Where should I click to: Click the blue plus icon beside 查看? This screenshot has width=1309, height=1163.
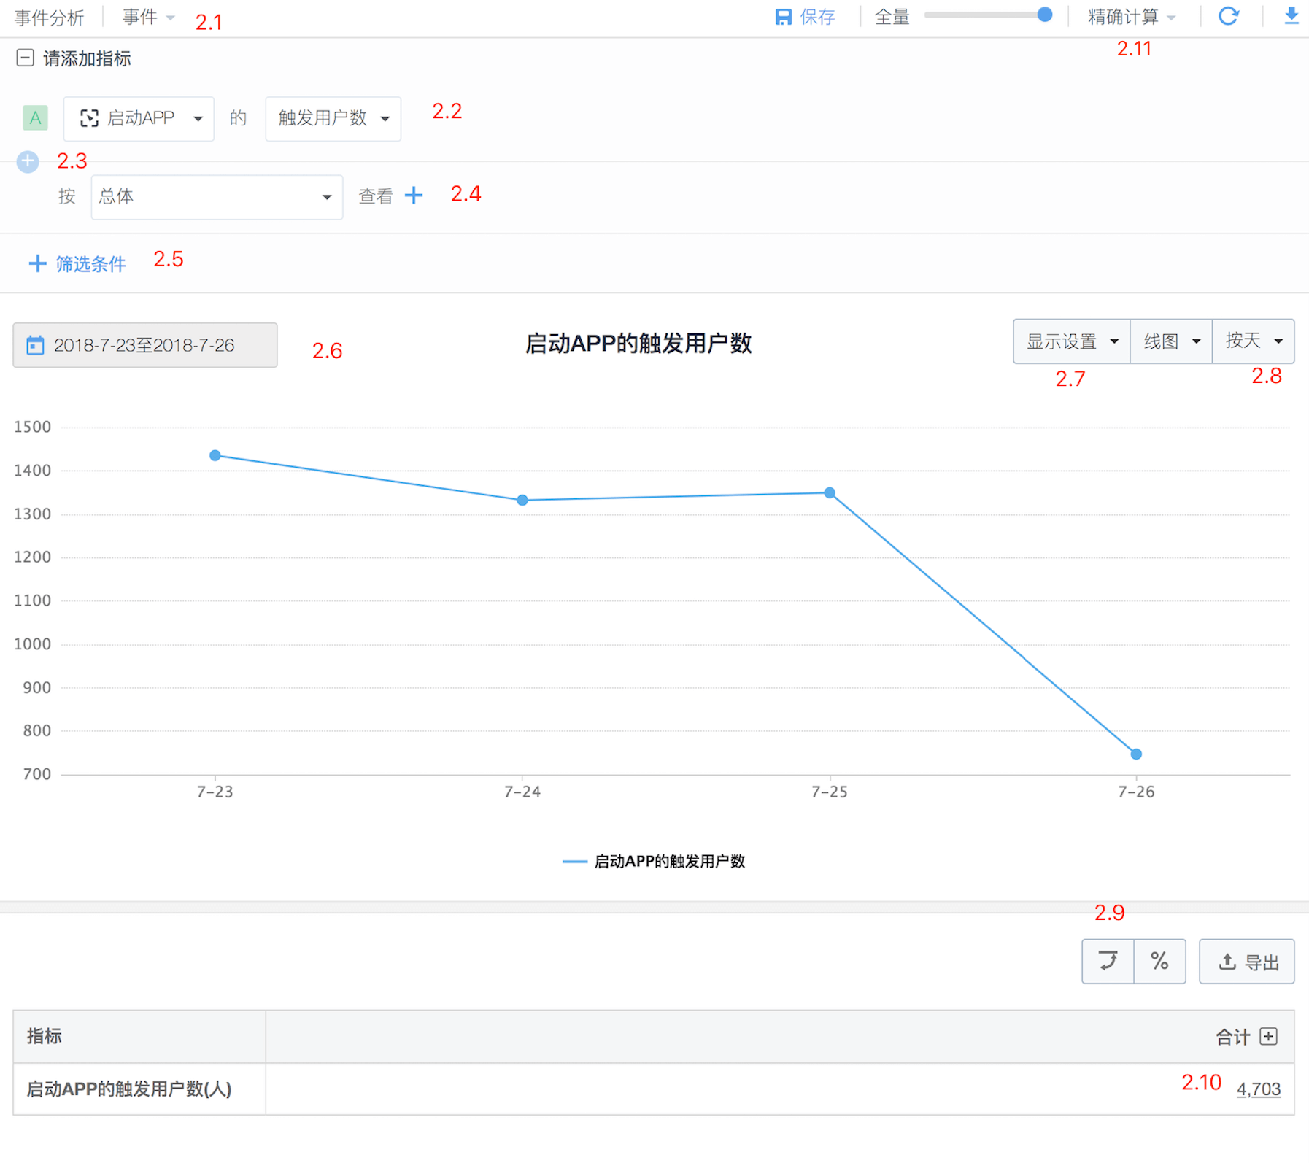[x=414, y=196]
